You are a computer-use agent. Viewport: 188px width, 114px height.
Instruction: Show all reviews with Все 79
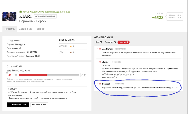(x=99, y=42)
